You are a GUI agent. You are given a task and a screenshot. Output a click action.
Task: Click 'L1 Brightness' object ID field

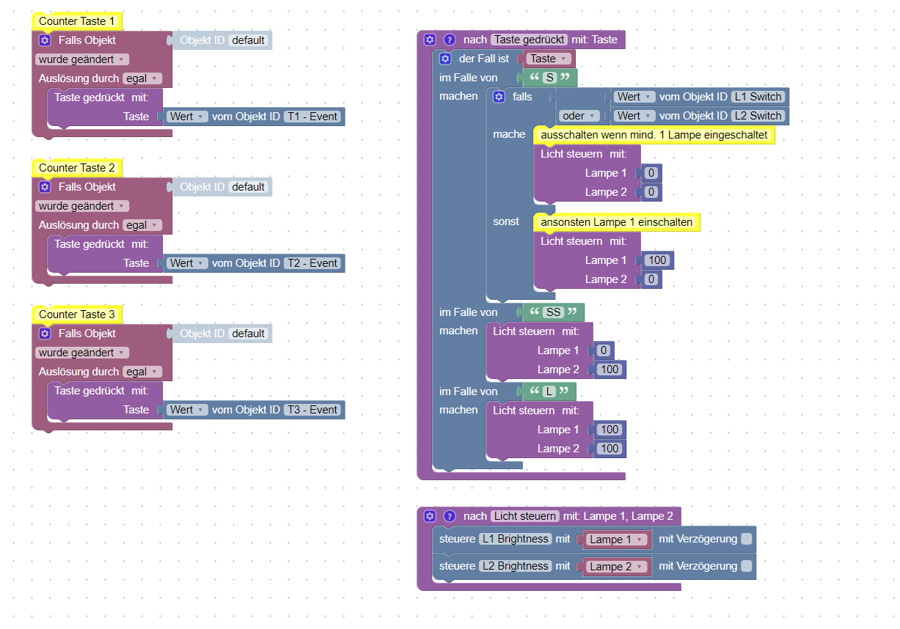(x=515, y=539)
